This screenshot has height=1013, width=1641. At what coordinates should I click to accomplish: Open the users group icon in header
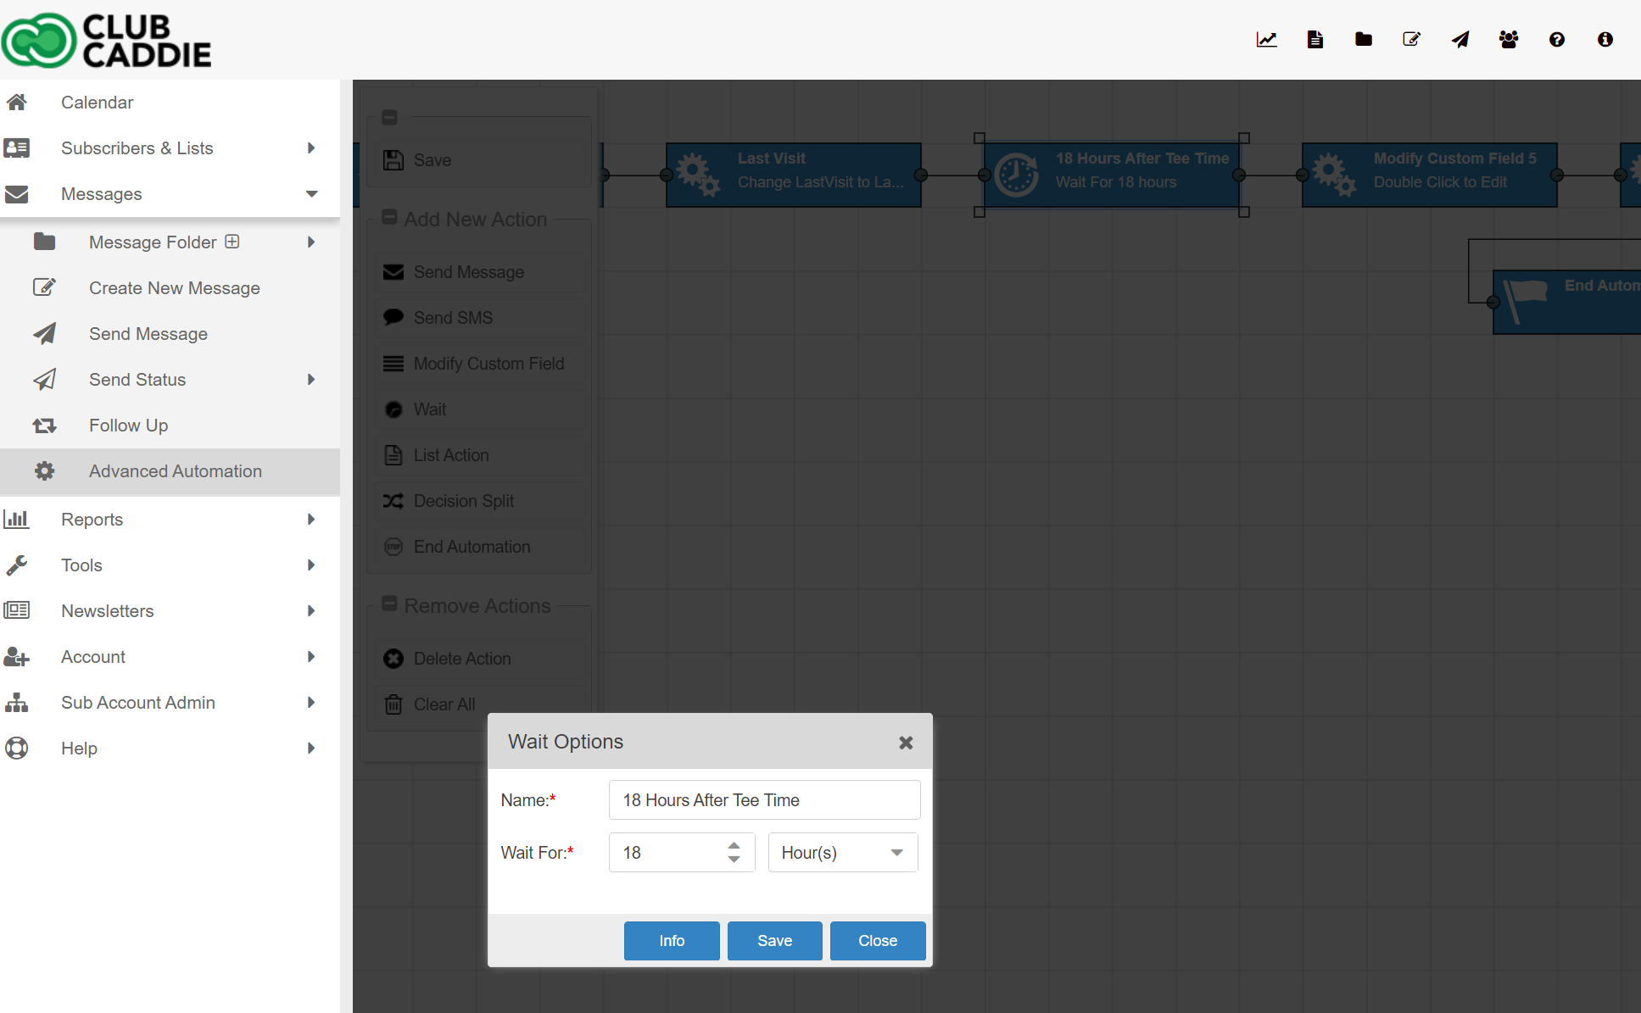click(x=1508, y=40)
